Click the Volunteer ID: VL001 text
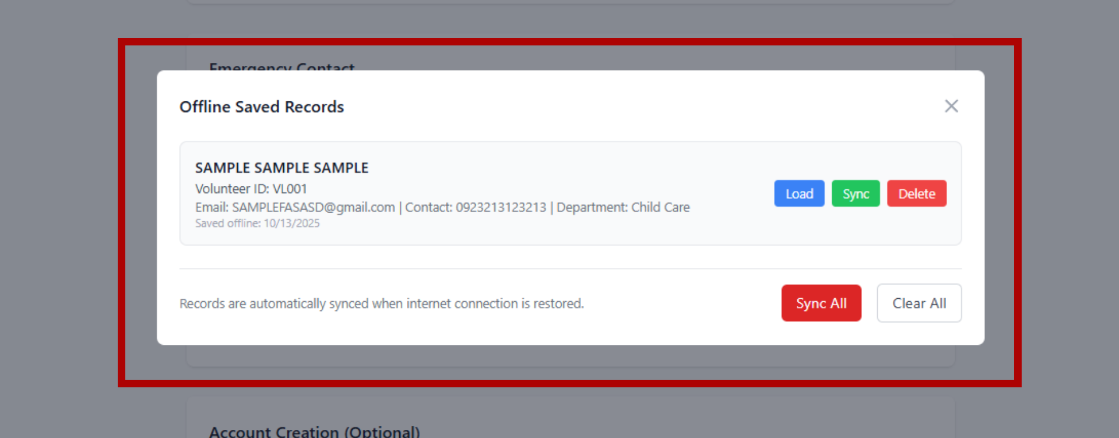The height and width of the screenshot is (438, 1119). click(251, 189)
